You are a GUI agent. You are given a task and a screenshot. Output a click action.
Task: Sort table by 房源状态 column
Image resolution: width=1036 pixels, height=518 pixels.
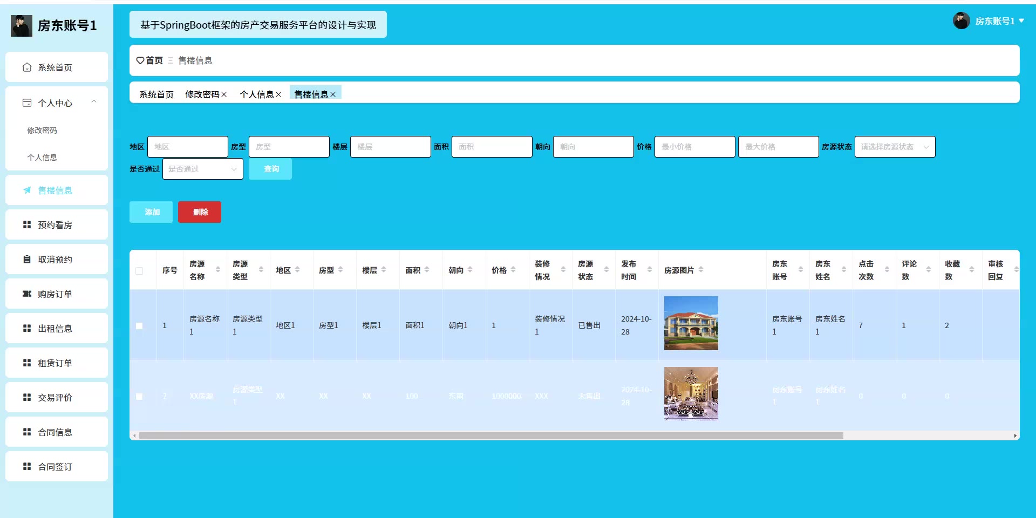[x=606, y=269]
